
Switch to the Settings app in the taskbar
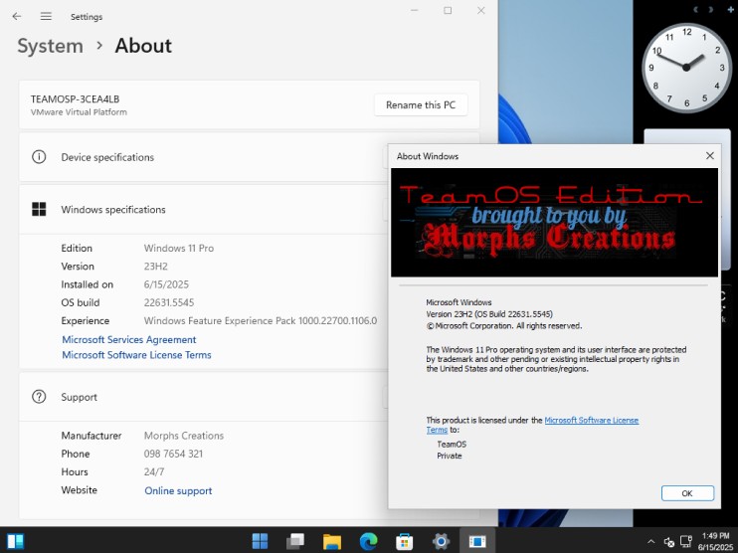click(x=441, y=541)
